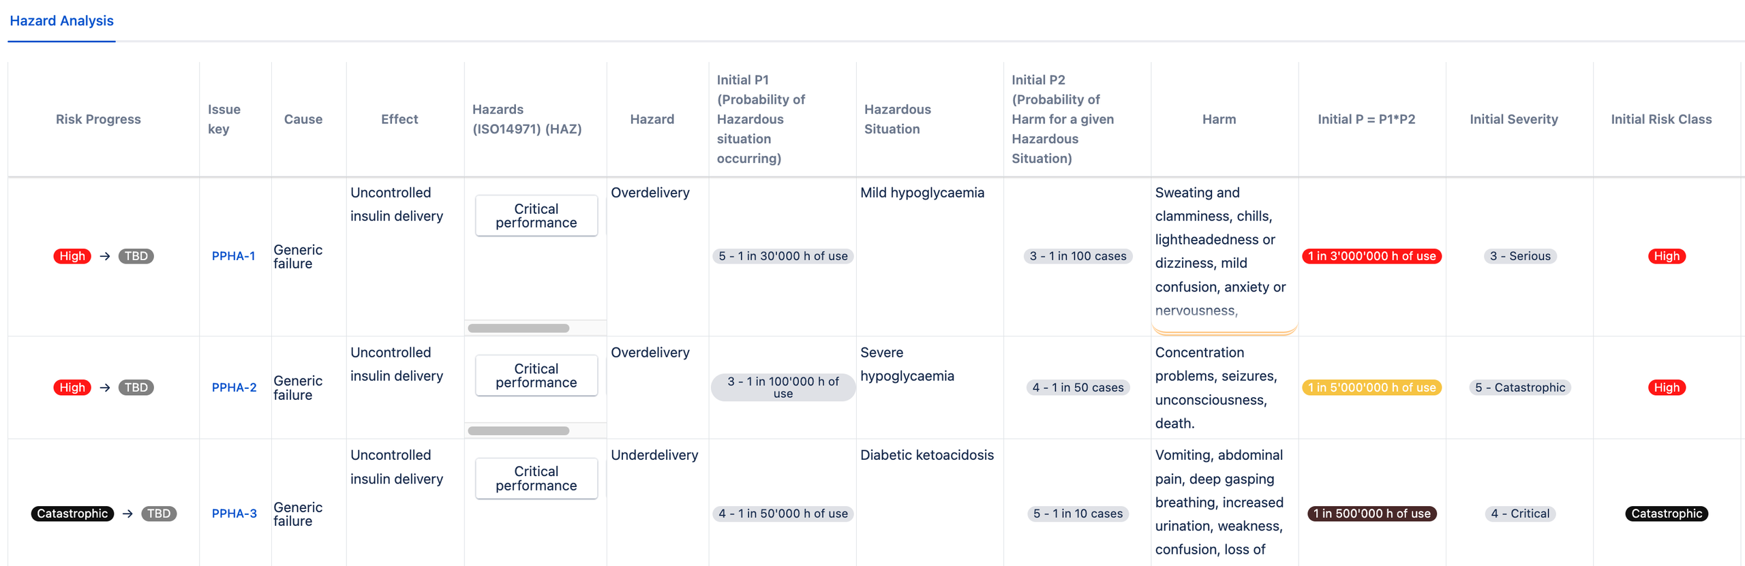
Task: Click the yellow 1 in 5'000'000 h of use badge
Action: 1371,388
